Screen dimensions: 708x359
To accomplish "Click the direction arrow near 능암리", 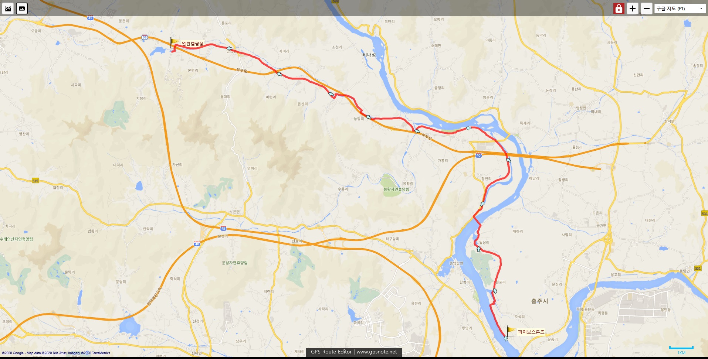I will [369, 117].
